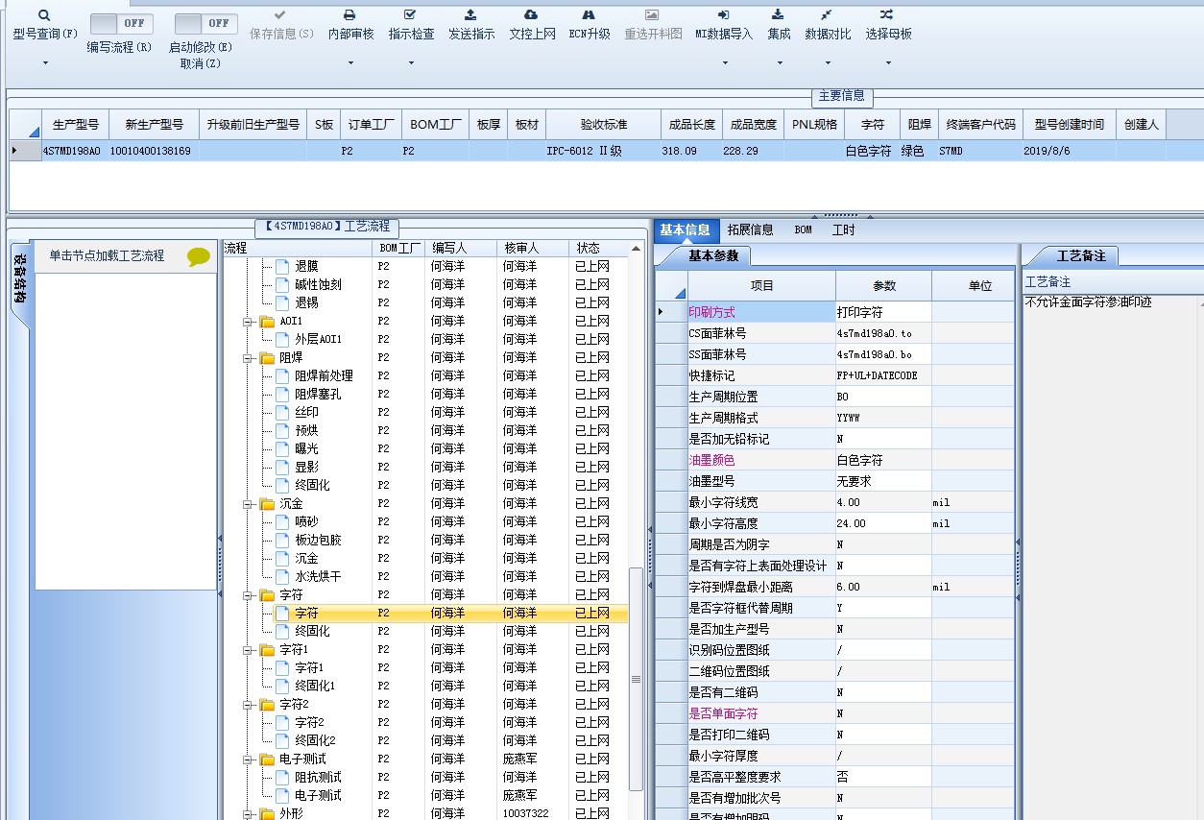Click the yellow speech bubble icon
This screenshot has width=1204, height=820.
199,256
